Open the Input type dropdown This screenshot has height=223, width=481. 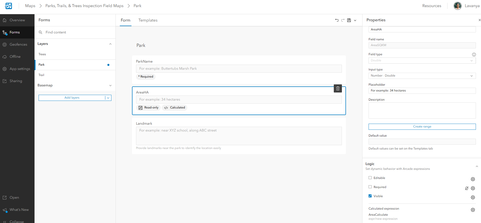point(422,76)
